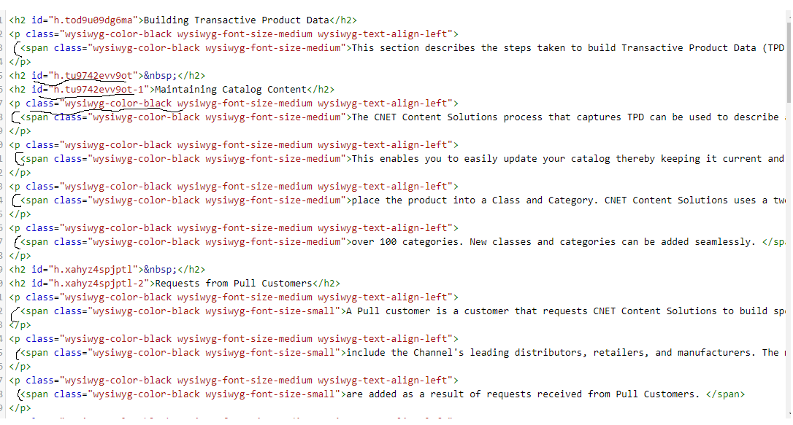Click the scrollbar down arrow

tap(789, 414)
